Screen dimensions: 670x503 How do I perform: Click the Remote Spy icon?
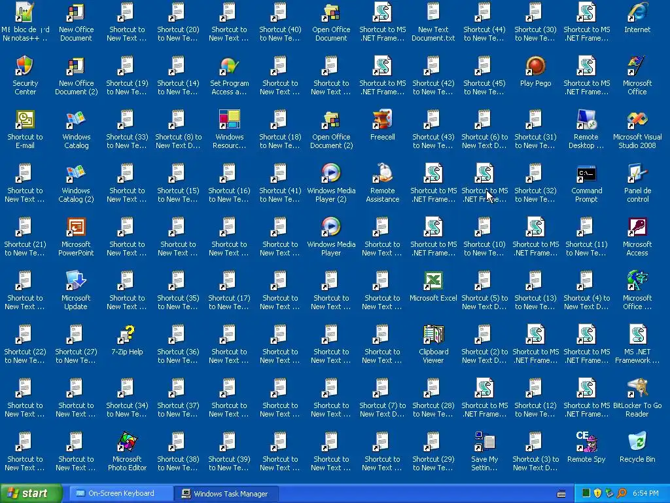tap(586, 447)
